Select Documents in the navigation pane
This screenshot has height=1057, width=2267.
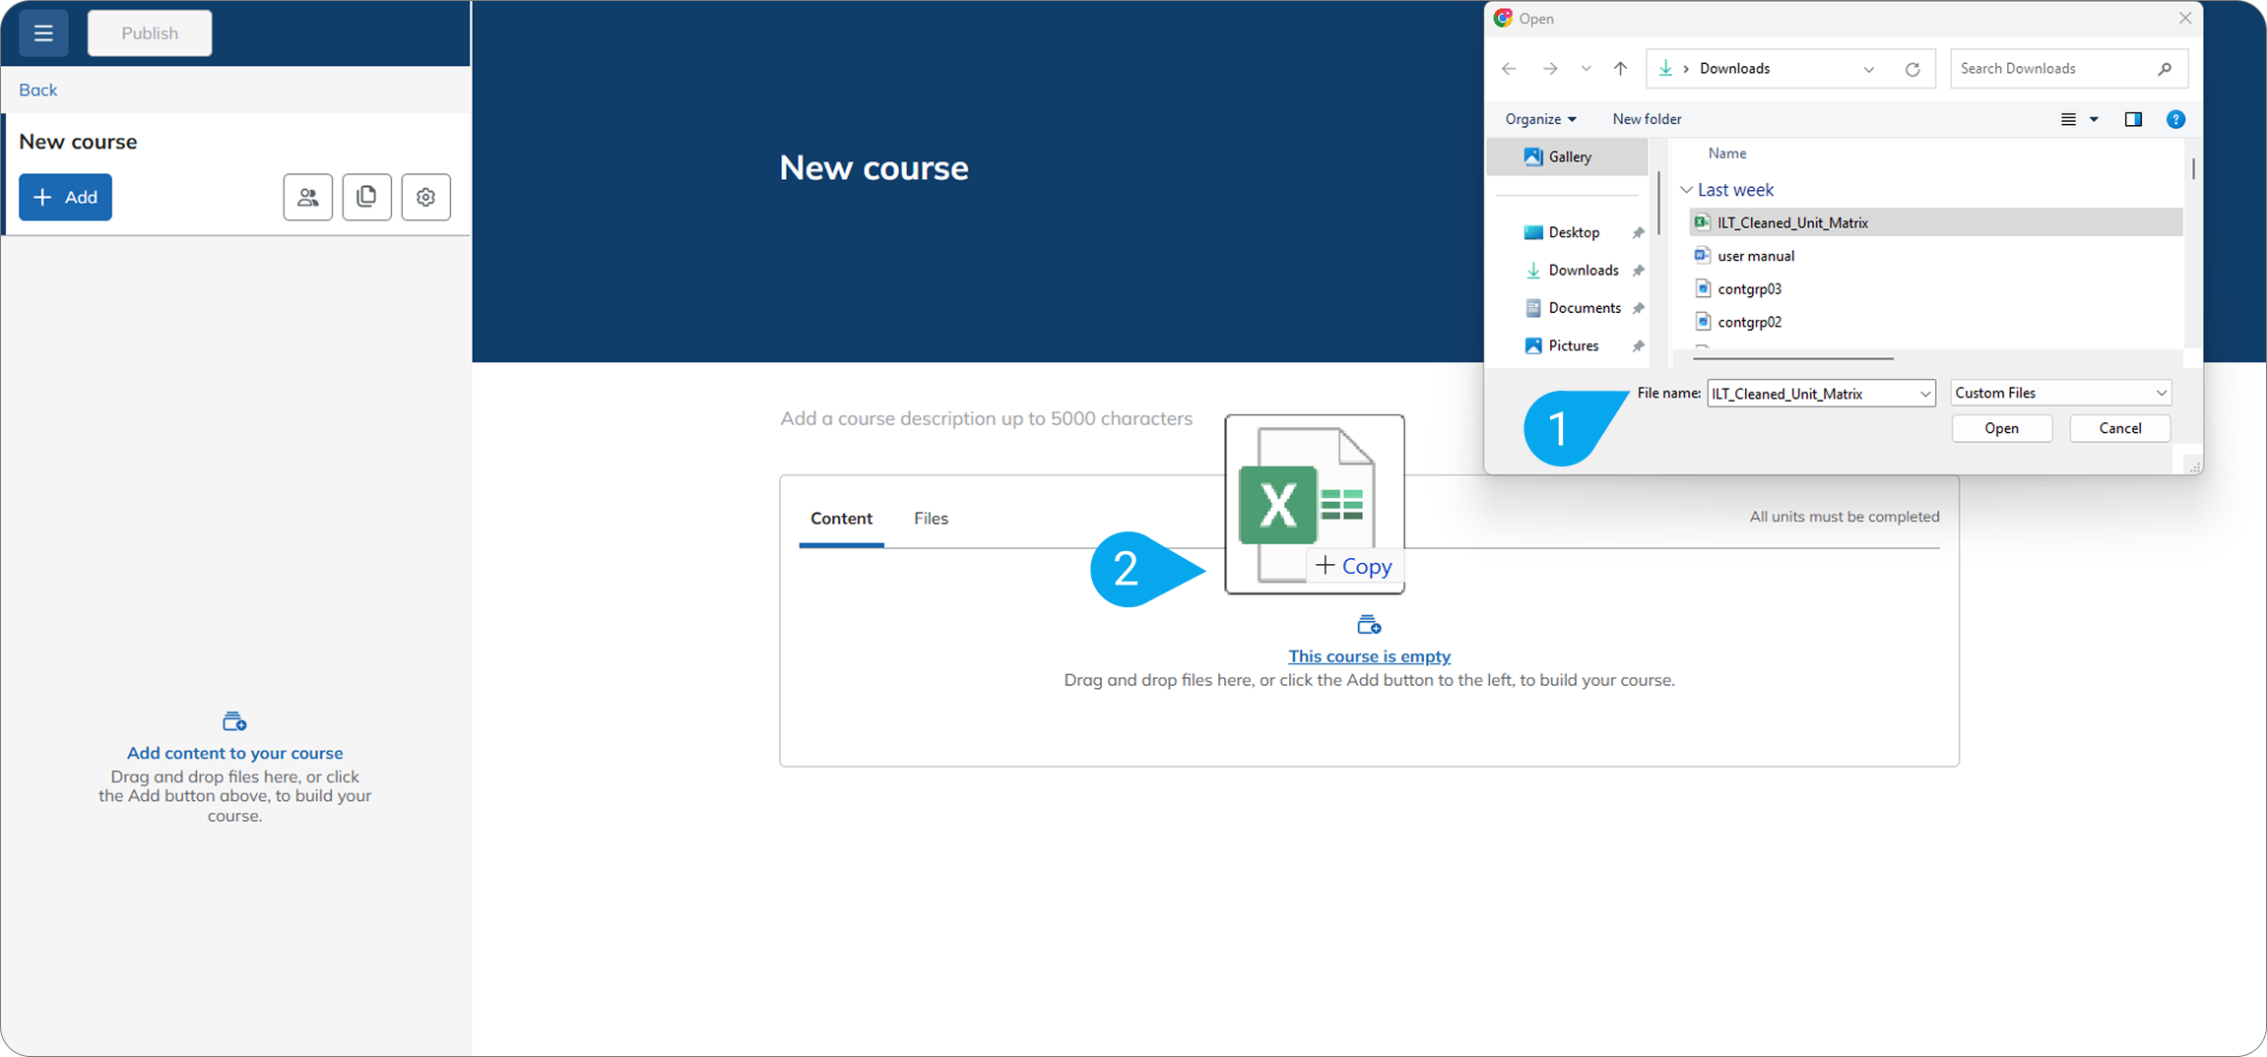coord(1584,308)
